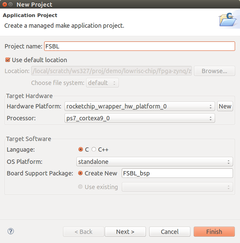
Task: Click New beside the Hardware Platform
Action: coord(225,106)
